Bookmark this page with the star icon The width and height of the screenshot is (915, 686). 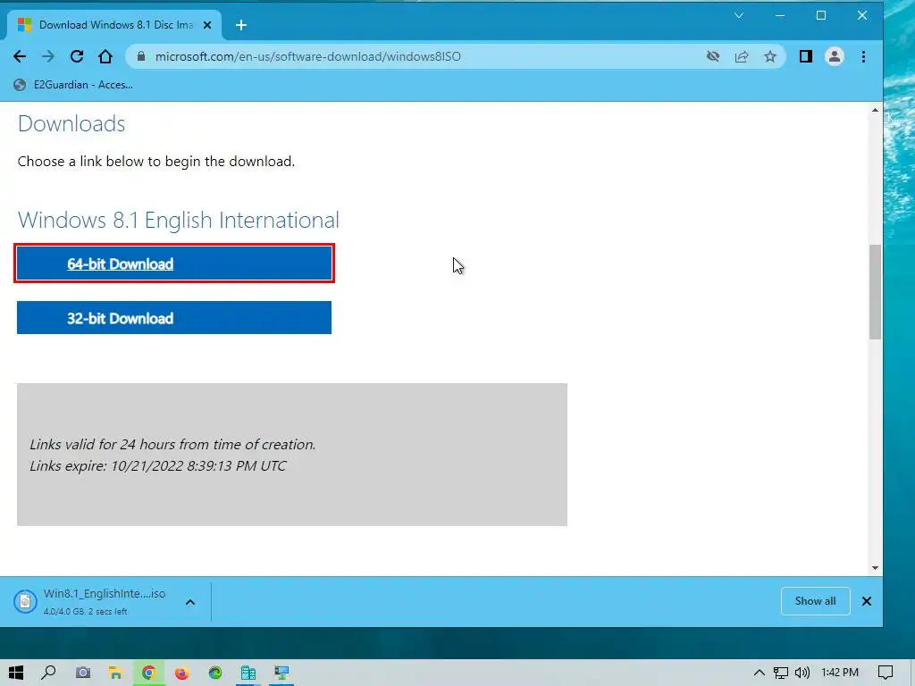tap(770, 56)
